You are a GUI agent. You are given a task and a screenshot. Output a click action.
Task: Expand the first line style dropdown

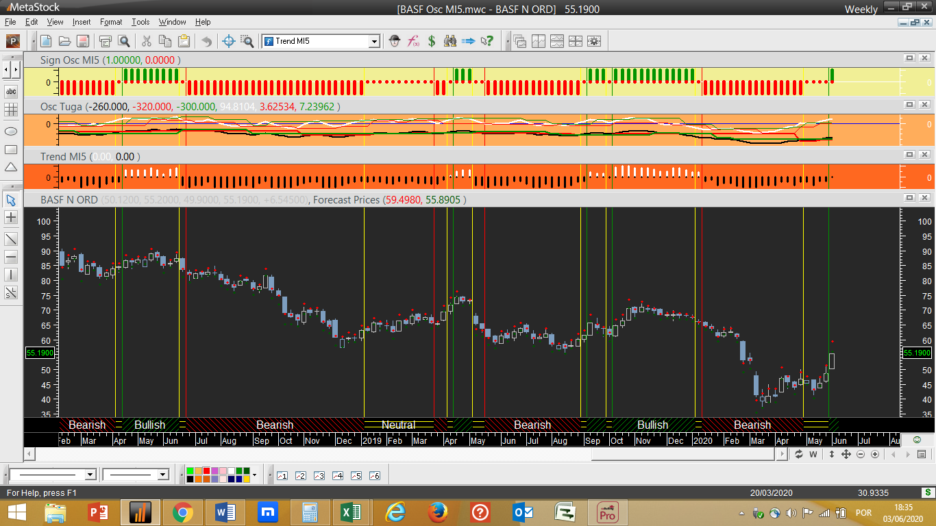coord(90,475)
